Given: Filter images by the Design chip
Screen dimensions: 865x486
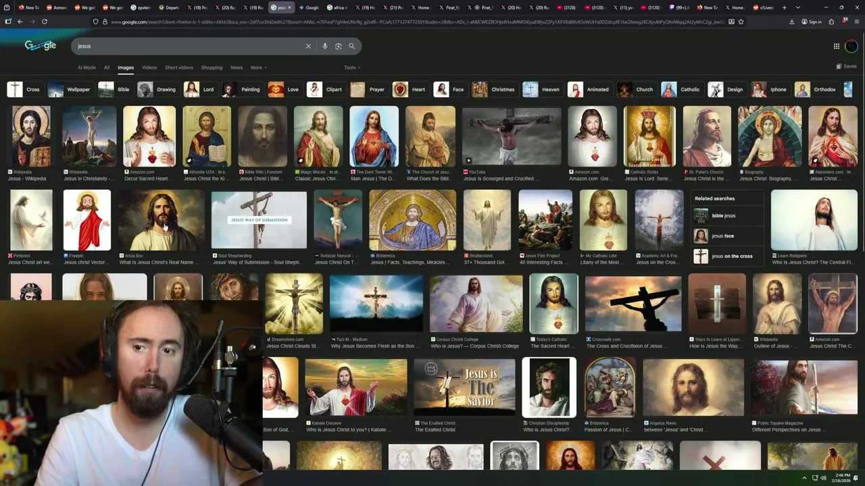Looking at the screenshot, I should pos(726,89).
